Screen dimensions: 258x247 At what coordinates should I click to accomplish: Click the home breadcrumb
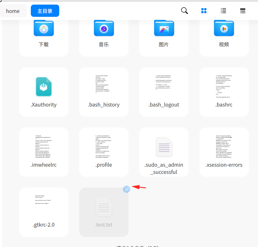pyautogui.click(x=13, y=11)
